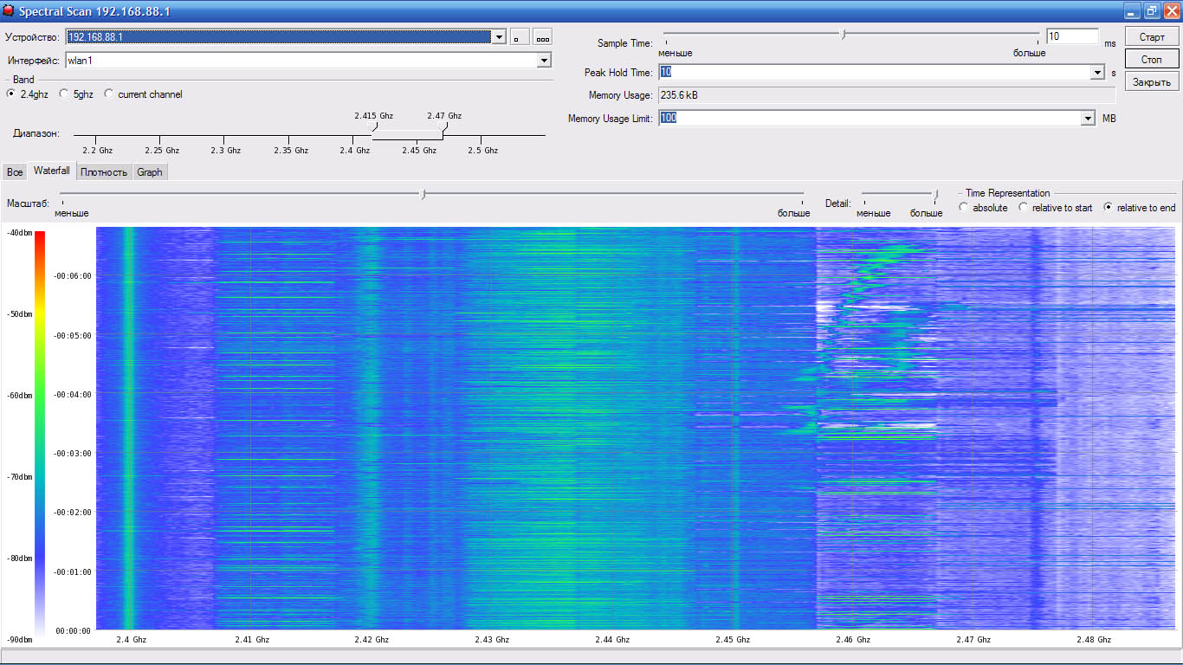The height and width of the screenshot is (665, 1183).
Task: Click the Закрыть button
Action: point(1152,82)
